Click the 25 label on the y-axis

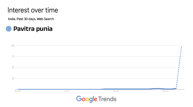click(x=12, y=79)
